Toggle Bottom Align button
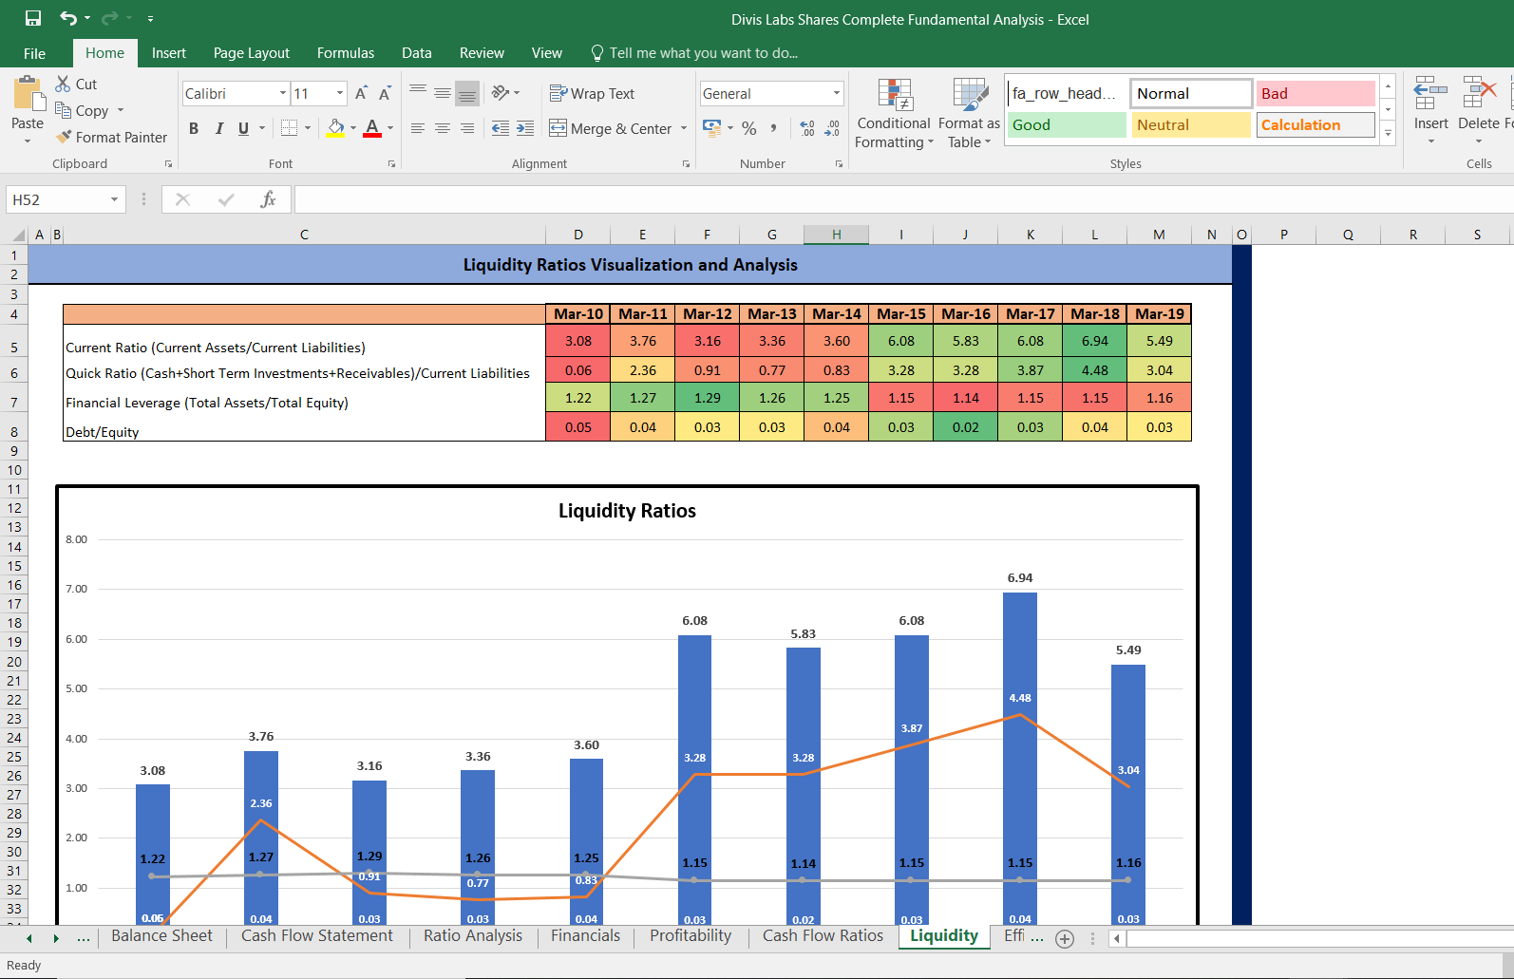 point(467,93)
